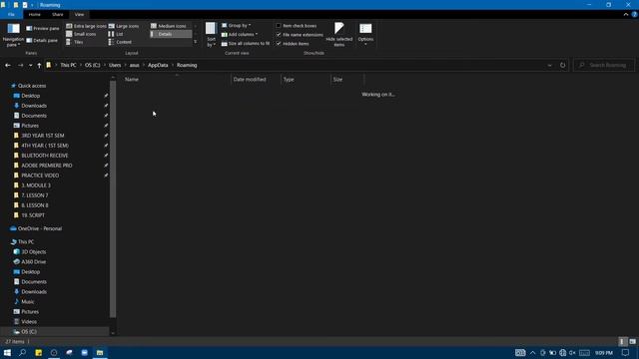
Task: Collapse the ribbon with the chevron
Action: pyautogui.click(x=626, y=14)
